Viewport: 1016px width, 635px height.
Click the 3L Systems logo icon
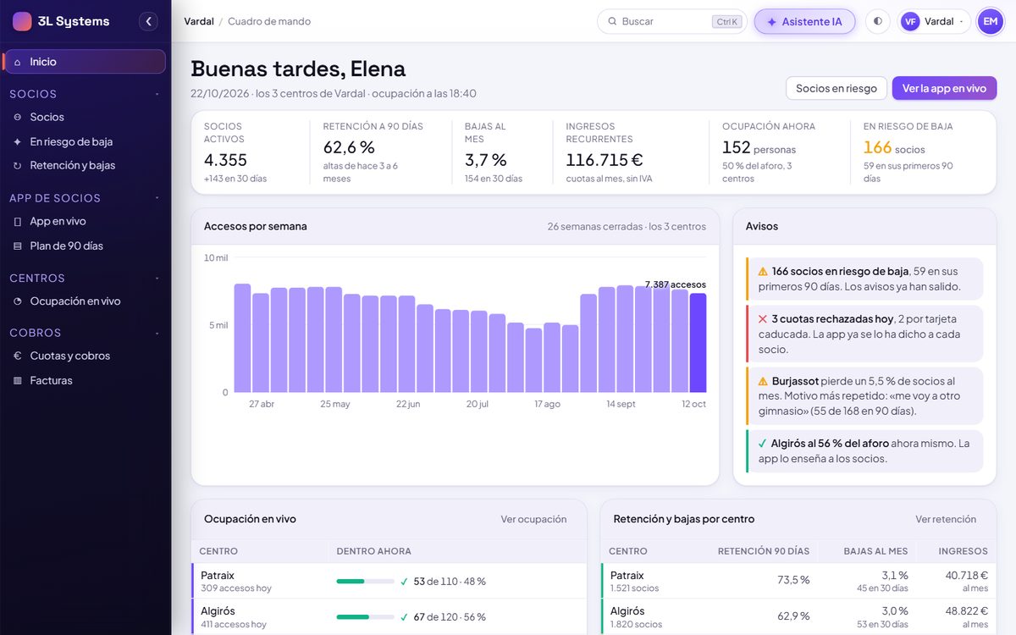(22, 21)
